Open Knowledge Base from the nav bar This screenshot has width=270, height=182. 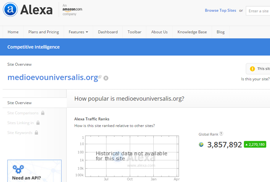[192, 32]
